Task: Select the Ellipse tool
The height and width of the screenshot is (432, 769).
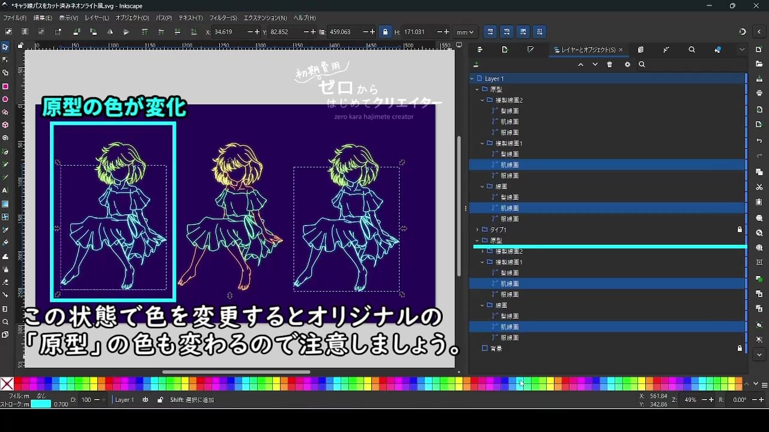Action: click(6, 98)
